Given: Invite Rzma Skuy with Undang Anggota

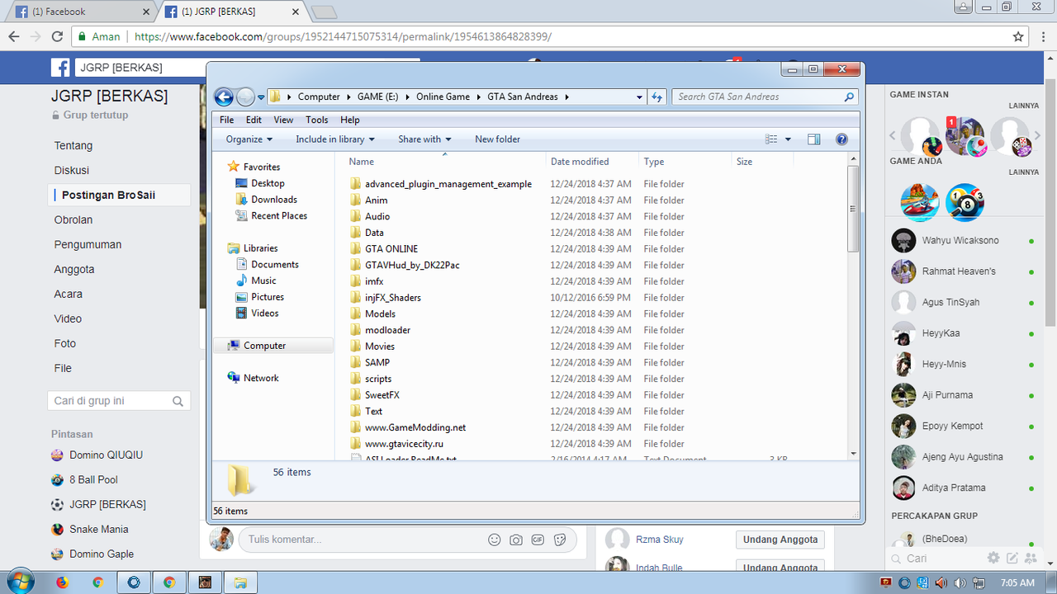Looking at the screenshot, I should (780, 540).
